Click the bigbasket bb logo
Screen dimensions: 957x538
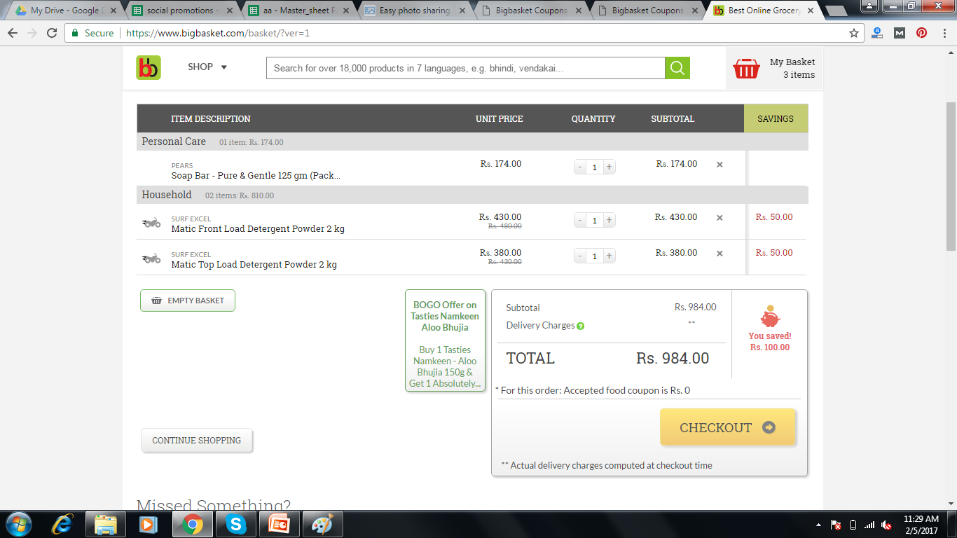click(x=149, y=67)
